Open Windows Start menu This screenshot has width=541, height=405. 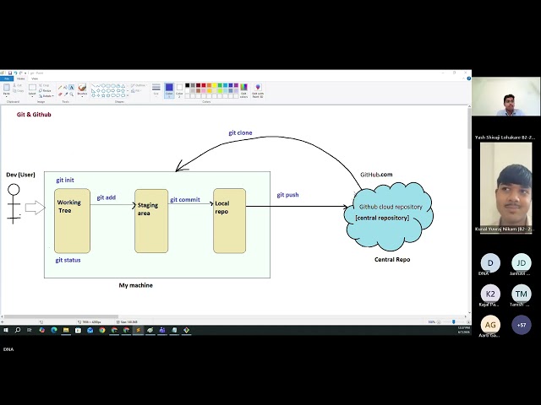click(6, 330)
